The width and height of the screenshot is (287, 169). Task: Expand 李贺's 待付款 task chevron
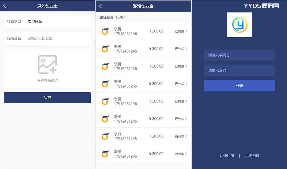coord(186,136)
